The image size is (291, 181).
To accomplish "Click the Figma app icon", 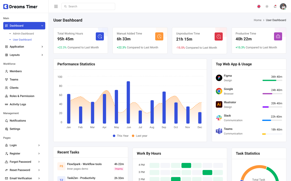I will 219,78.
